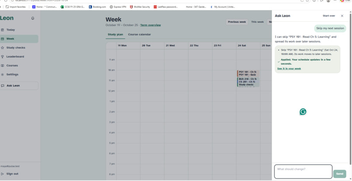Click Ask Leon sidebar button
The height and width of the screenshot is (181, 352).
tap(19, 85)
